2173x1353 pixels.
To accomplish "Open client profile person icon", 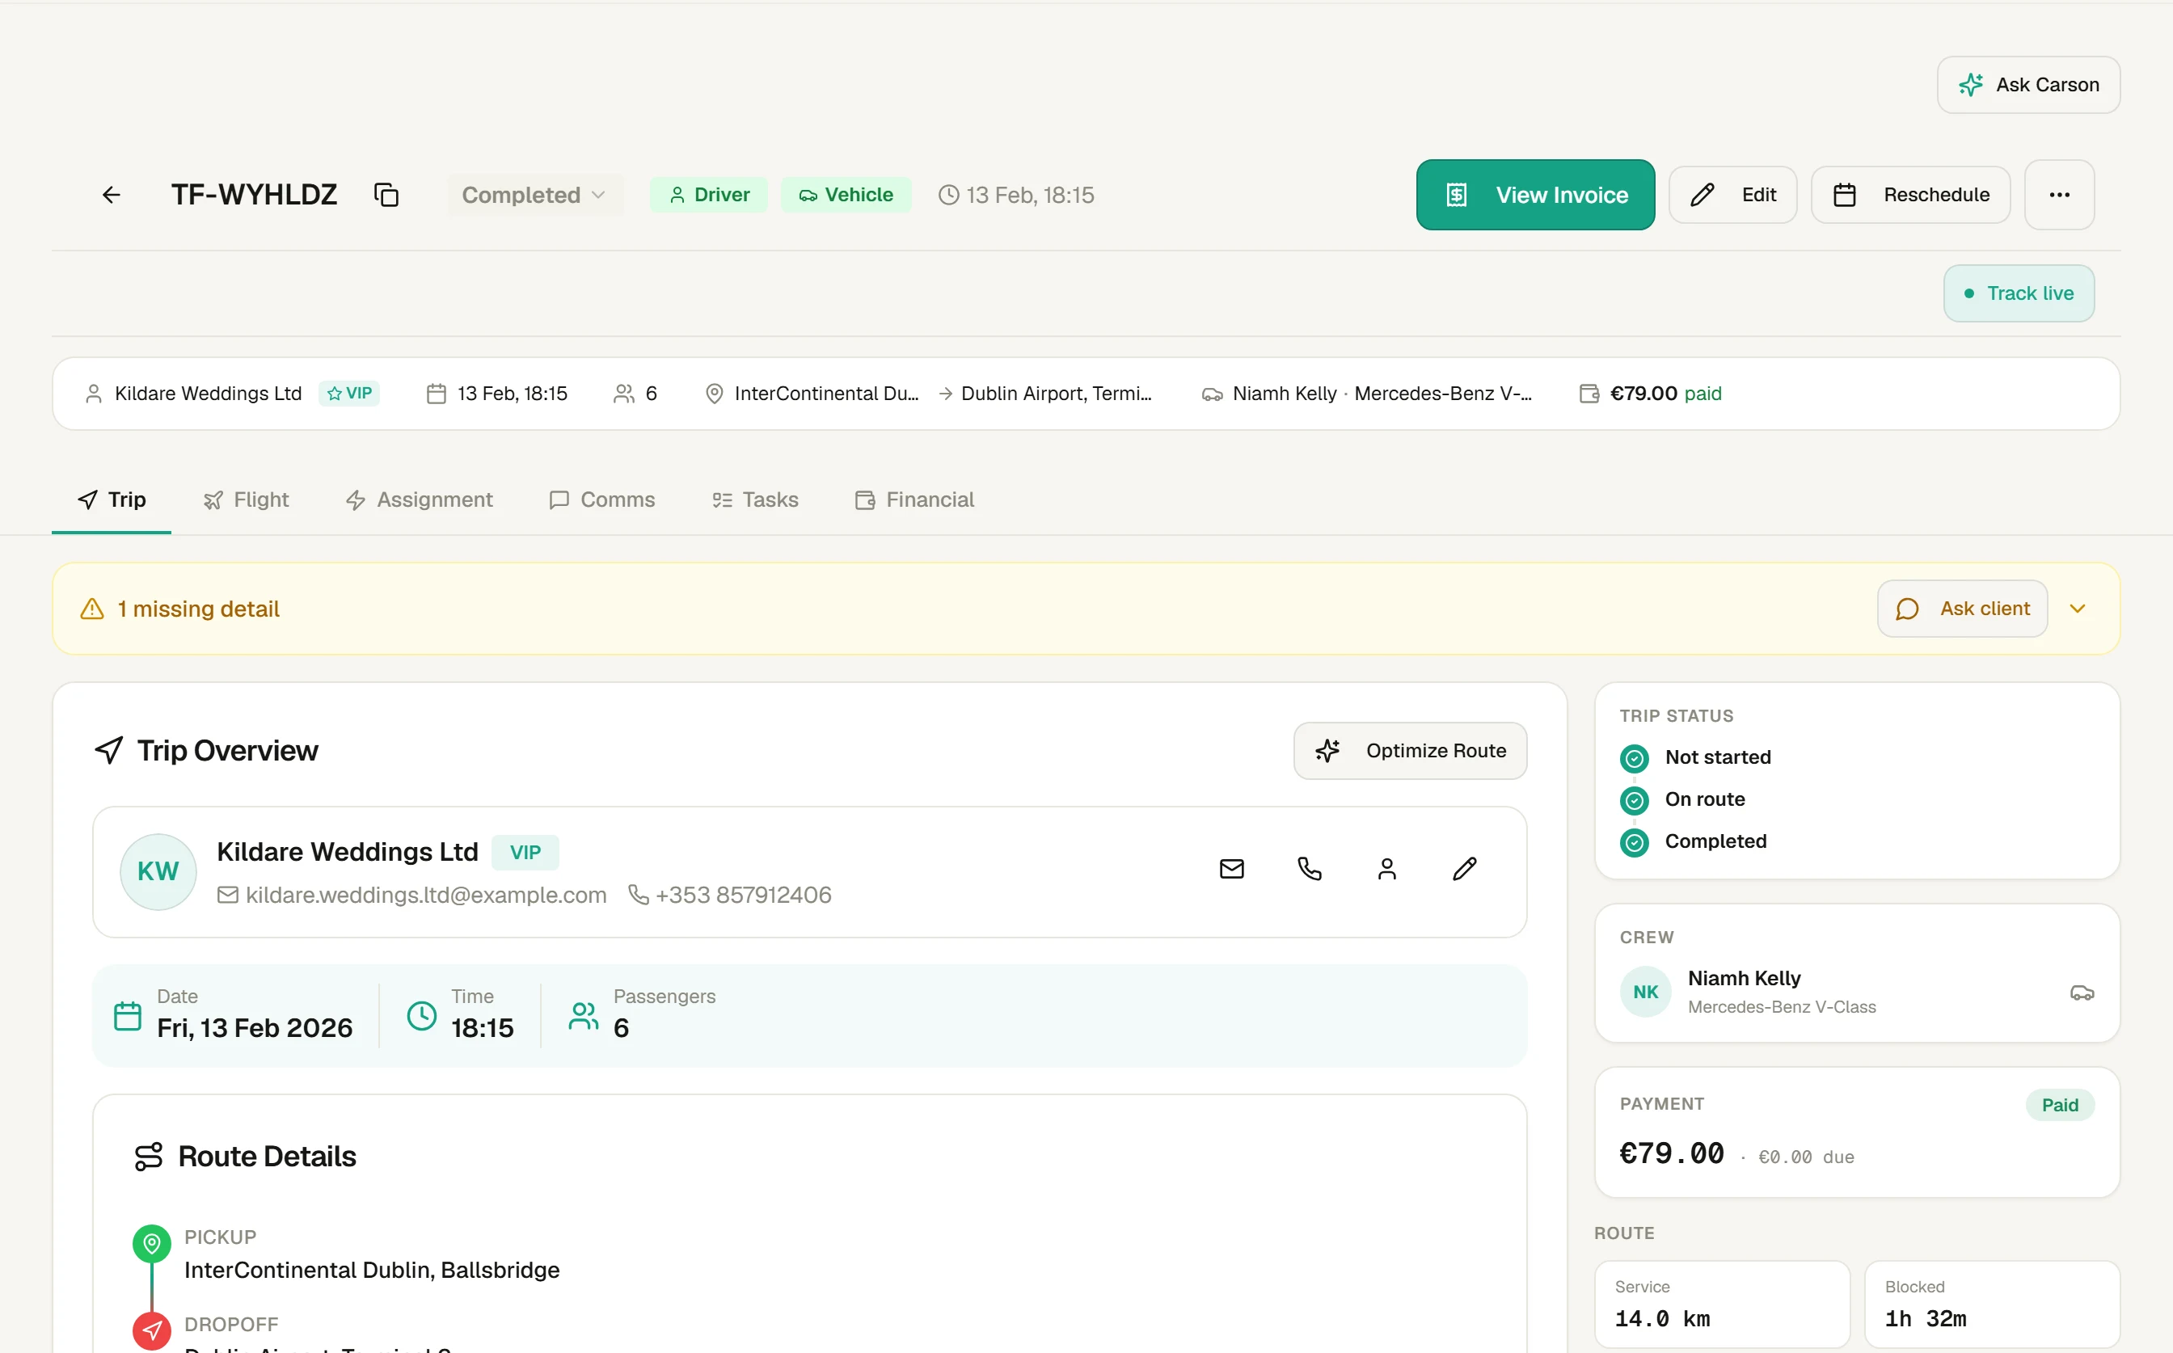I will [x=1386, y=869].
